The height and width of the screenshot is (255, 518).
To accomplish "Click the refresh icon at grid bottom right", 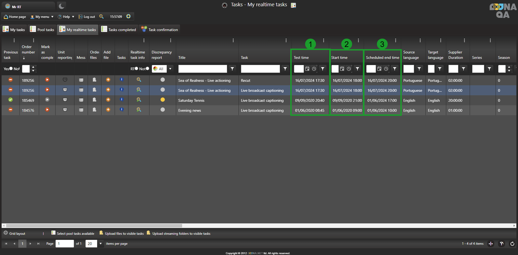I will pos(512,244).
